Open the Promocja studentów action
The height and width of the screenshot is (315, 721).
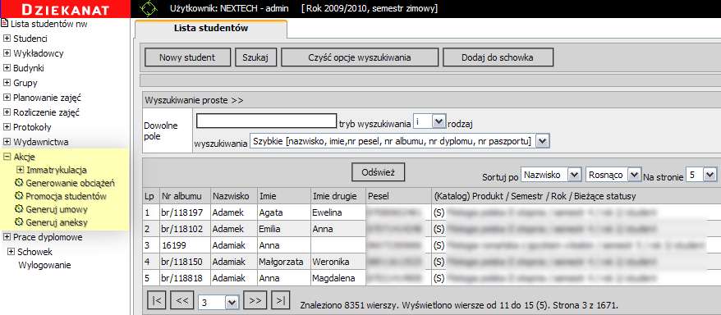pos(67,197)
